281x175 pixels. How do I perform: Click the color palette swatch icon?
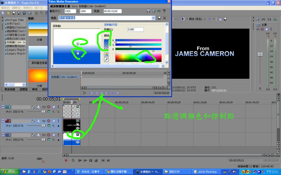[106, 55]
